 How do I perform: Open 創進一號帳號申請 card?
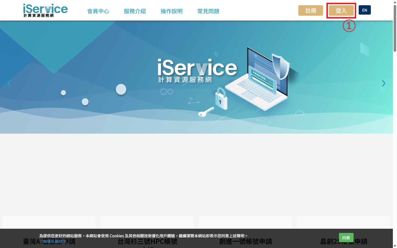pos(245,232)
